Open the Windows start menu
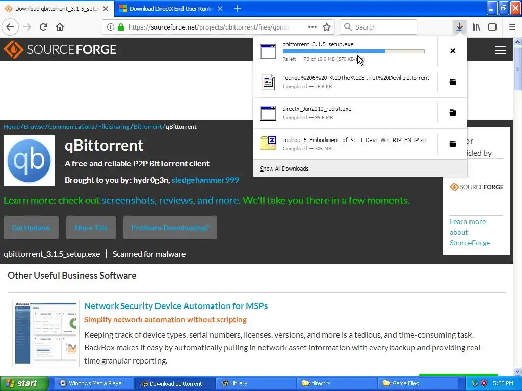 click(24, 383)
